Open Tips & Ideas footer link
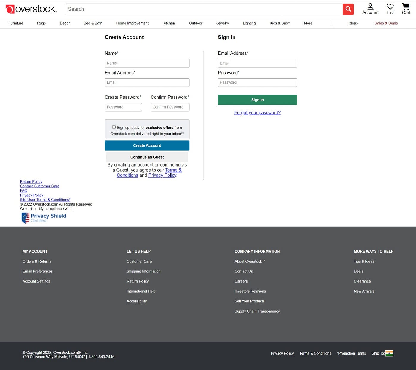 tap(364, 261)
